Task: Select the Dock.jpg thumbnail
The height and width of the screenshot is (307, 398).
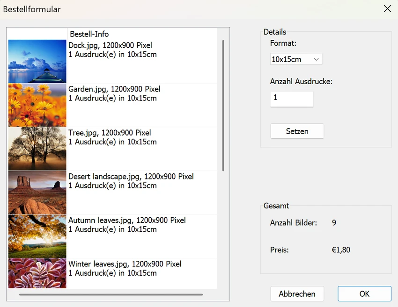Action: coord(37,61)
